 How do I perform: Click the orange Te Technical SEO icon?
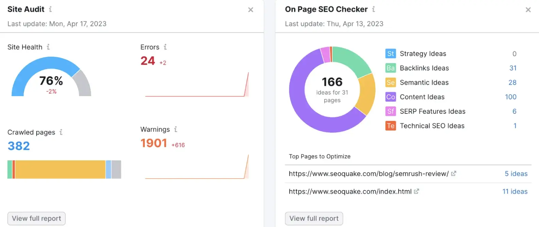point(390,126)
